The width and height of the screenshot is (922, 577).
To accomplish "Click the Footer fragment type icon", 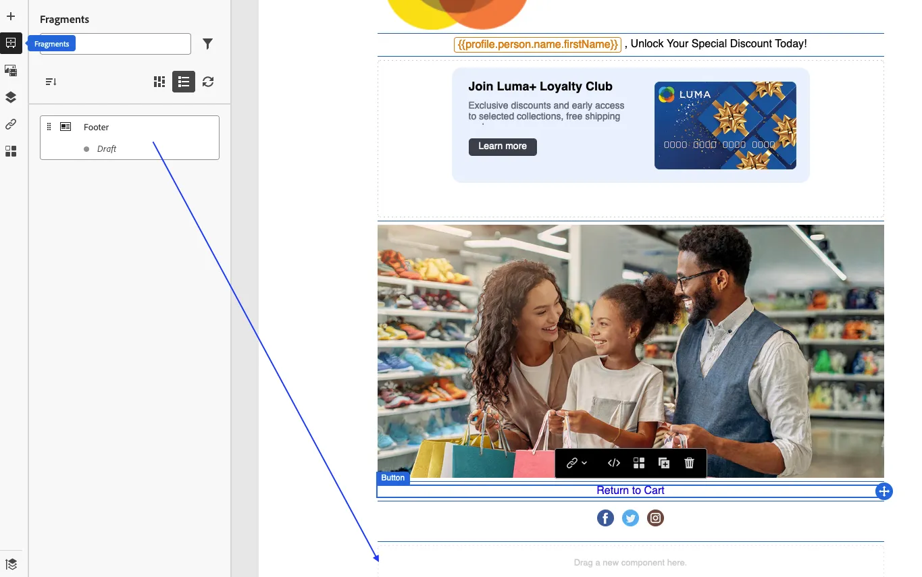I will (66, 127).
